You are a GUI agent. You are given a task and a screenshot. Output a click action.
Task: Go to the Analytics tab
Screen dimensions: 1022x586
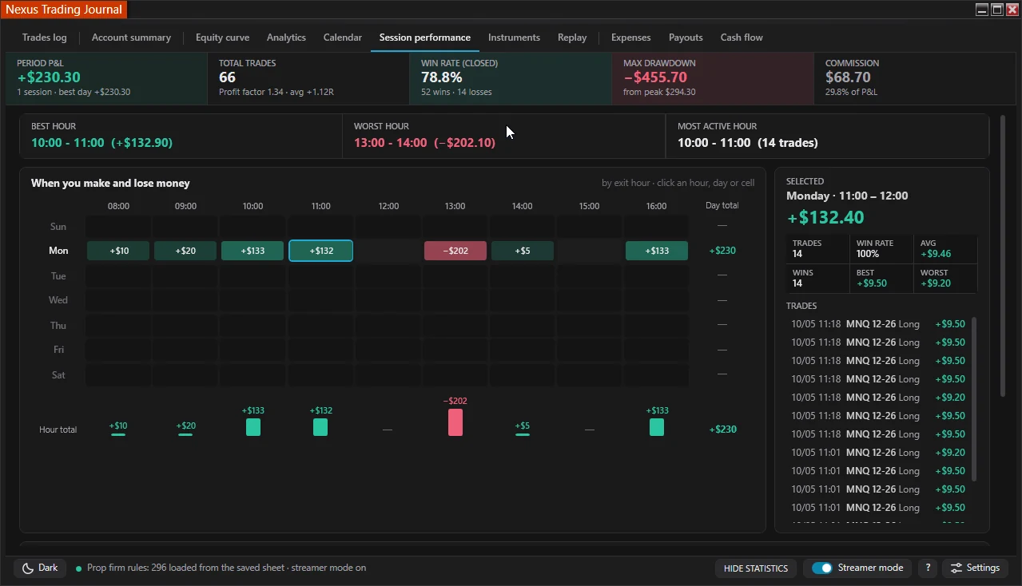tap(286, 38)
